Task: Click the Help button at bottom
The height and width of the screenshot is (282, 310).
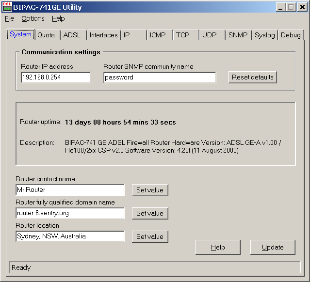Action: click(218, 247)
